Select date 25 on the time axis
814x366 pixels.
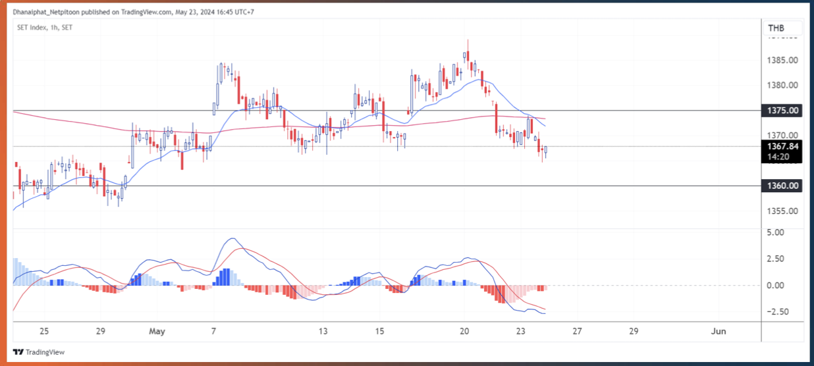click(x=44, y=331)
